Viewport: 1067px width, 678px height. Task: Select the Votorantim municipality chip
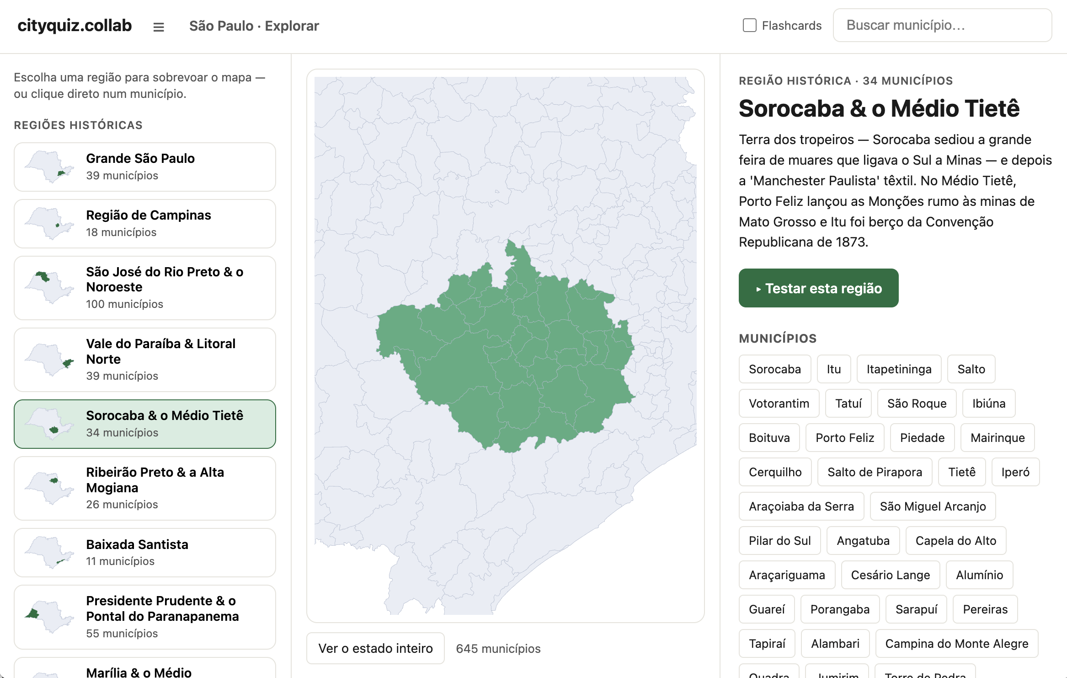779,404
